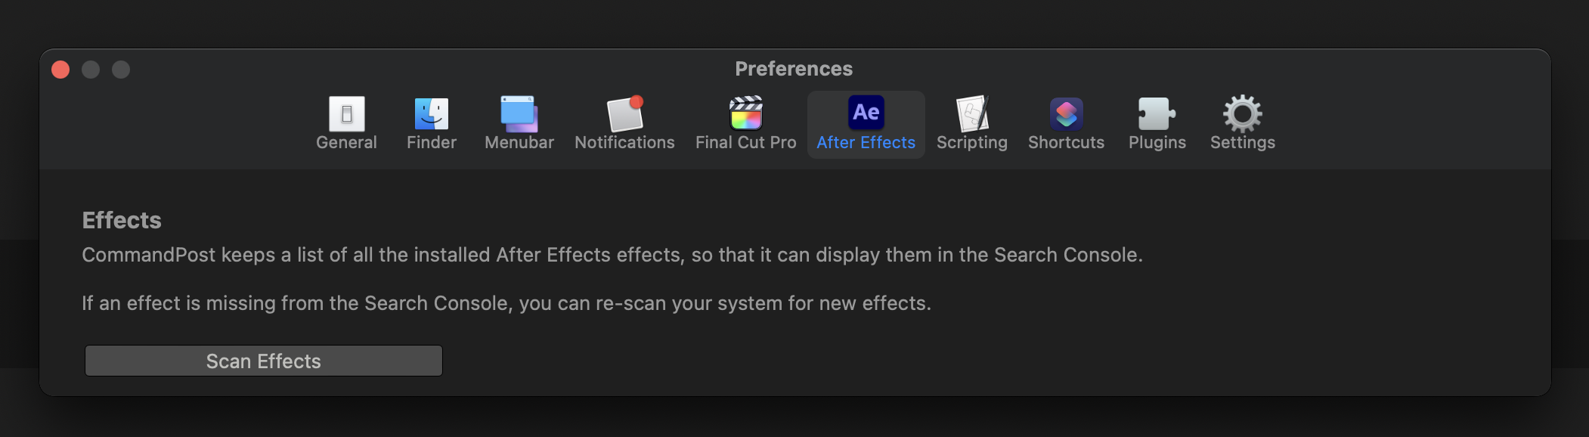Click the gray minimize window button
Screen dimensions: 1589x437
pos(91,70)
